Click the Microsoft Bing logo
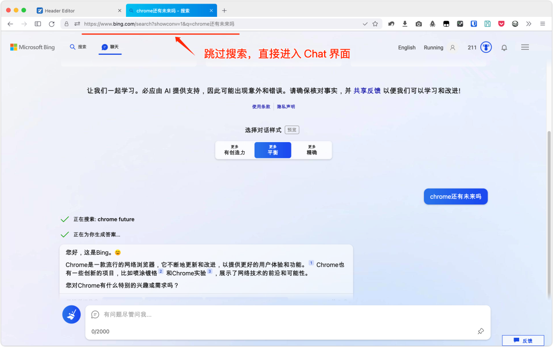Screen dimensions: 553x347 [32, 47]
